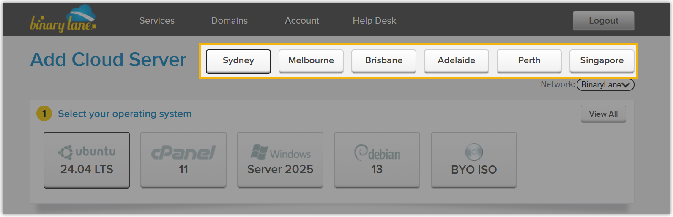Open the Account menu
Image resolution: width=673 pixels, height=217 pixels.
point(302,21)
